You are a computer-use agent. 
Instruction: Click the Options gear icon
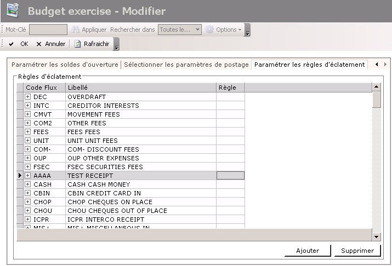[x=209, y=30]
